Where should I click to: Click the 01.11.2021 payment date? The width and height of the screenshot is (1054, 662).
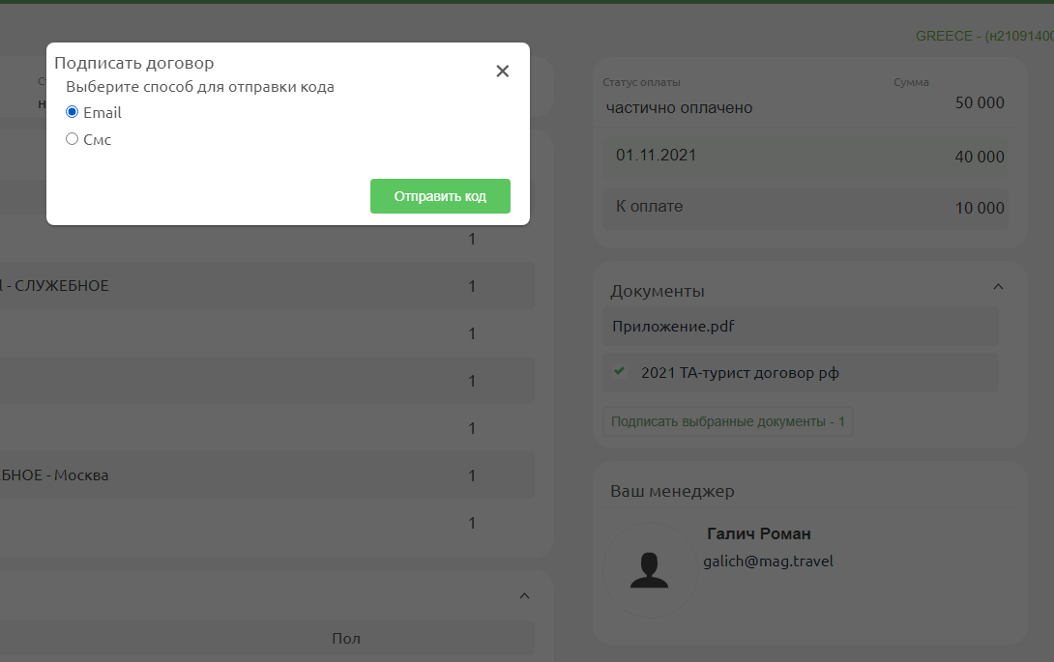tap(656, 156)
